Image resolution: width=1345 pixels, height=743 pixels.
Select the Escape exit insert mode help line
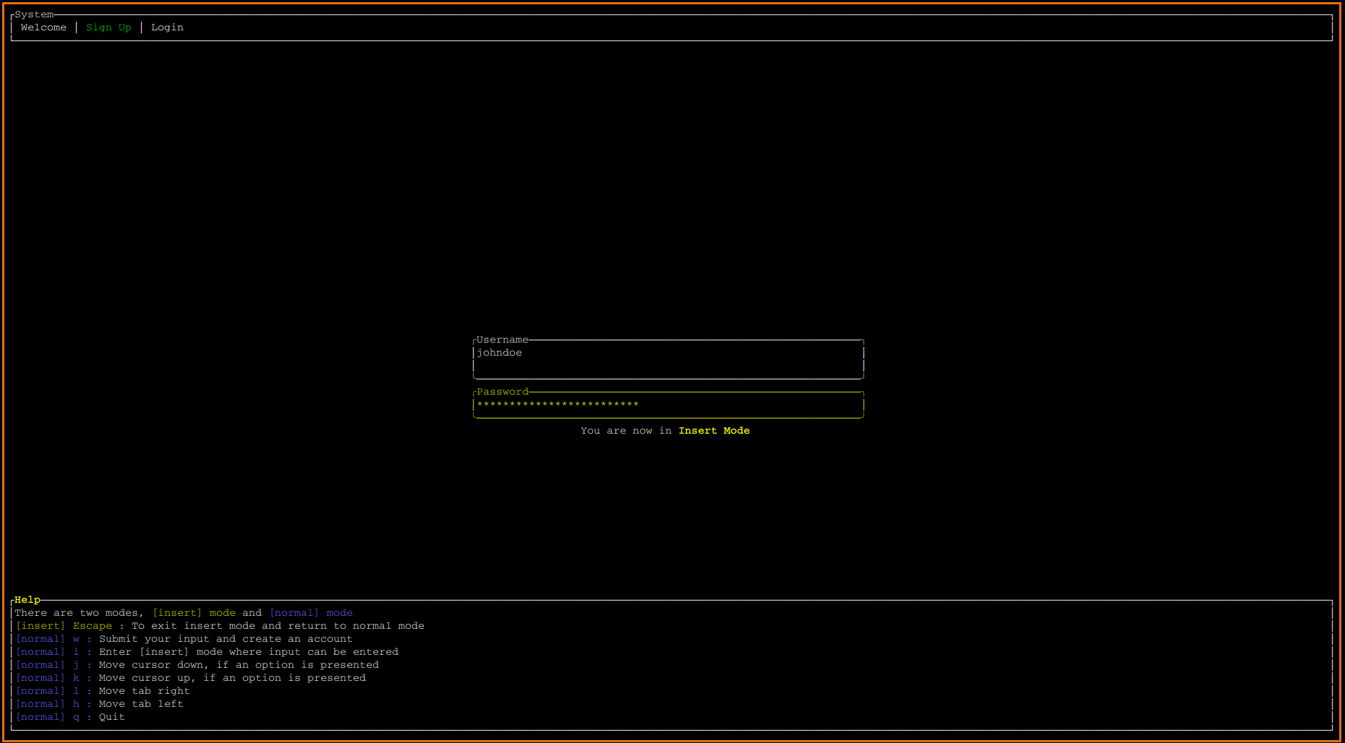(x=220, y=626)
